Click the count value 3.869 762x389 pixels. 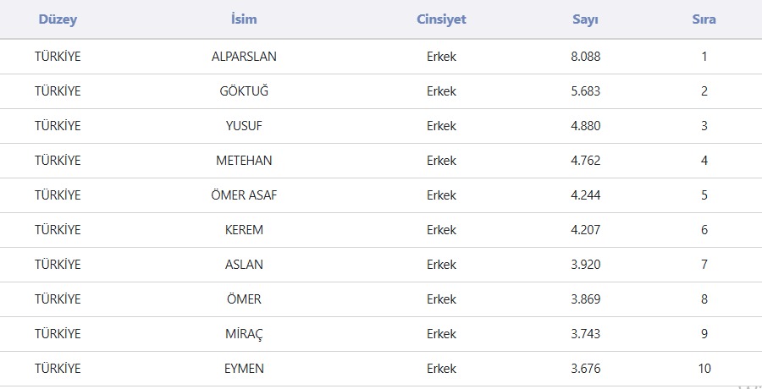[585, 299]
